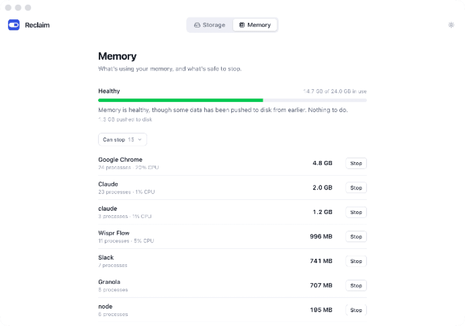465x326 pixels.
Task: Click the pushed to disk note
Action: (125, 119)
